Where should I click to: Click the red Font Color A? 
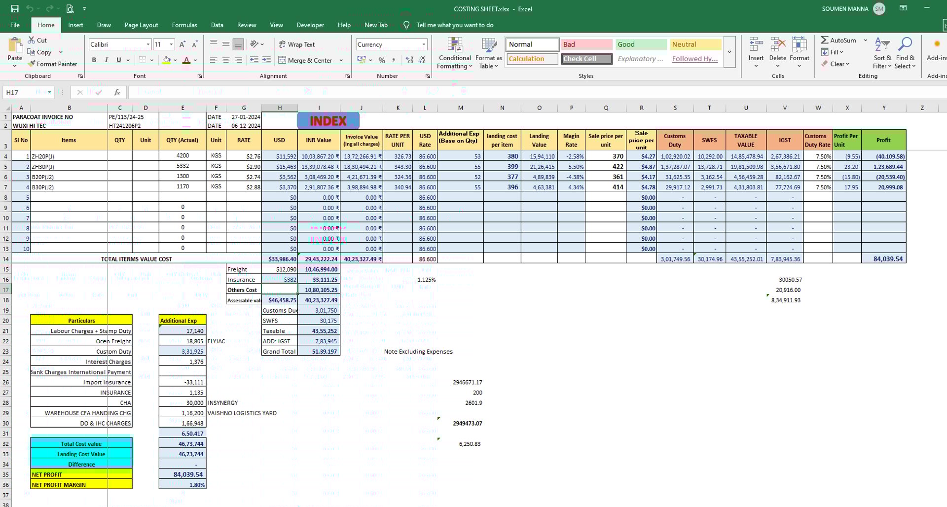click(x=186, y=60)
